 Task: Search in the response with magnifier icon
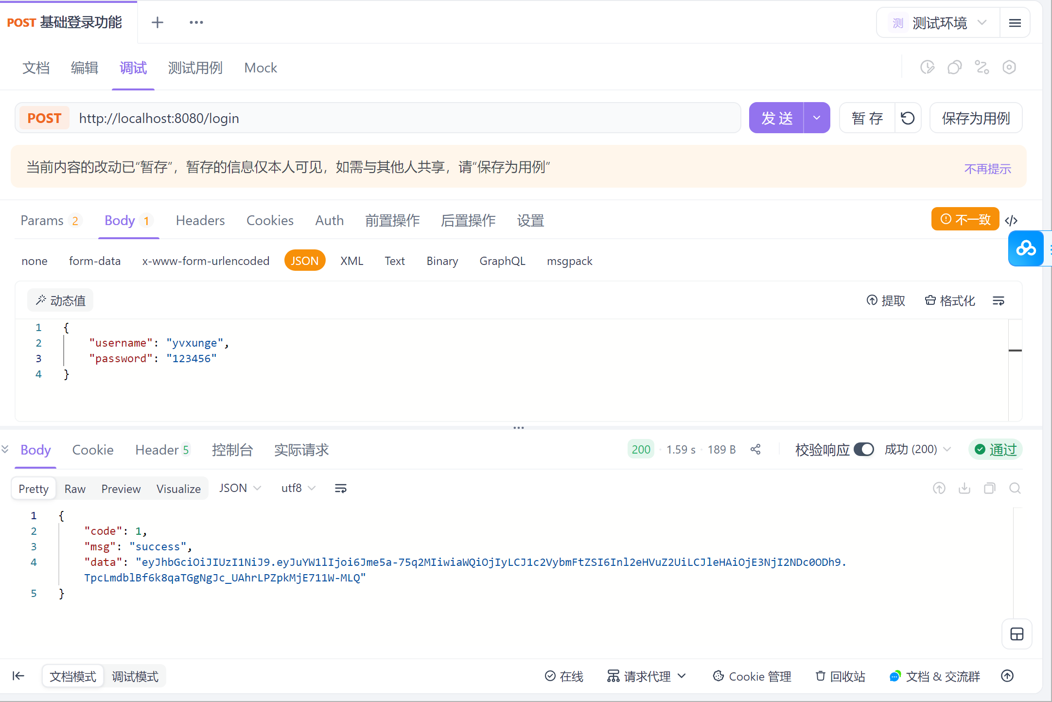(x=1015, y=488)
